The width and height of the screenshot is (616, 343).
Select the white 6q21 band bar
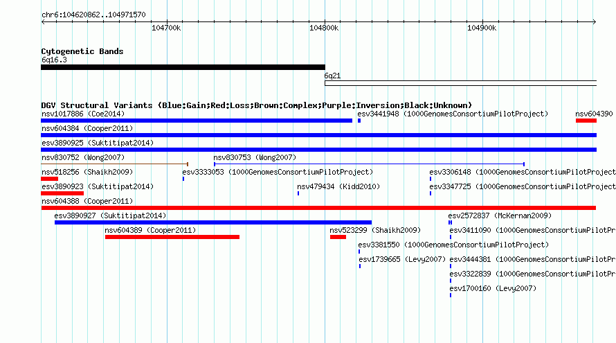point(460,83)
